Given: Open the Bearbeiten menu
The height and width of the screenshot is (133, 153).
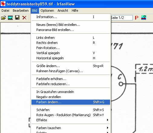Looking at the screenshot, I should coord(21,11).
